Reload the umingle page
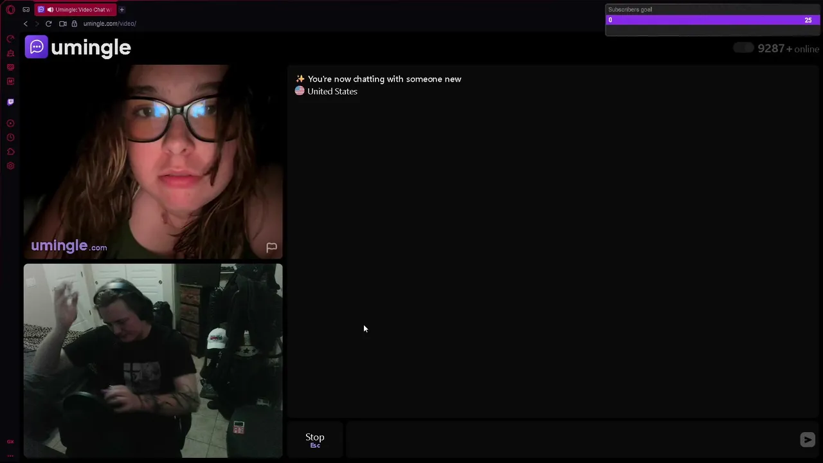Viewport: 823px width, 463px height. (48, 24)
